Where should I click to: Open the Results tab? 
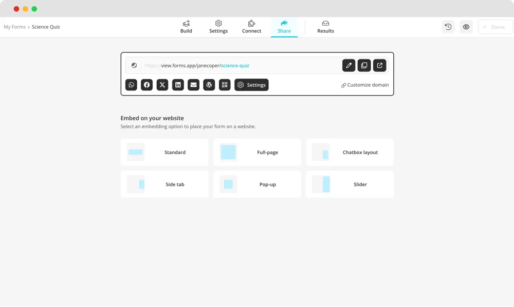pos(325,27)
